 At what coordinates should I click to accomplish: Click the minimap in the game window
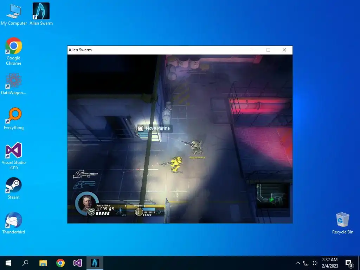pos(273,195)
